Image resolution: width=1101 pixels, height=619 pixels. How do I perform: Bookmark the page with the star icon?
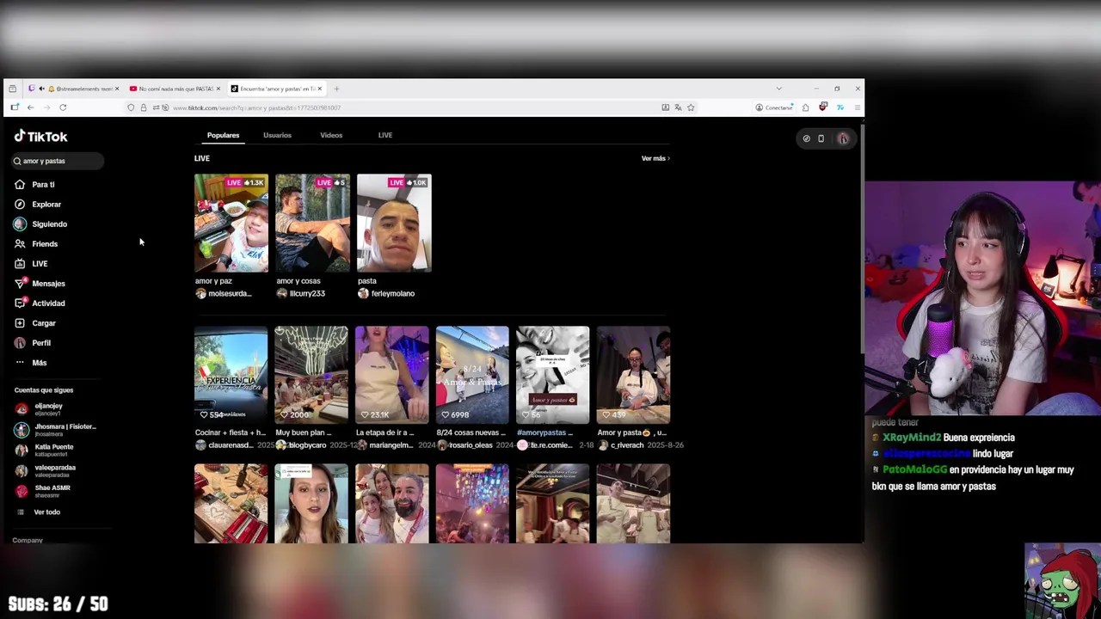coord(691,107)
